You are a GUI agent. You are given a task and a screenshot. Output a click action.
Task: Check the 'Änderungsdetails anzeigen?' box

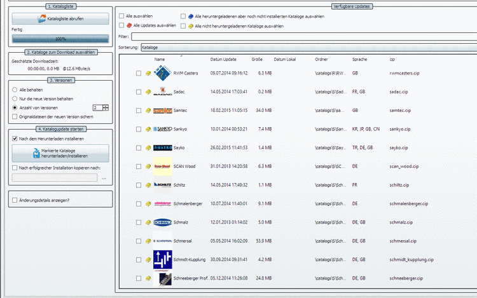click(15, 200)
